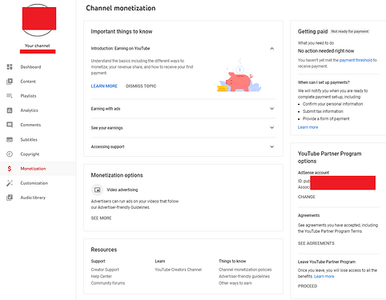Click the Video advertising icon

(x=98, y=190)
